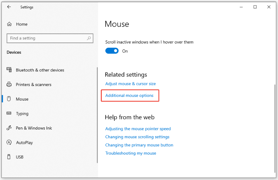This screenshot has height=180, width=278.
Task: Click the Bluetooth & other devices icon
Action: (9, 70)
